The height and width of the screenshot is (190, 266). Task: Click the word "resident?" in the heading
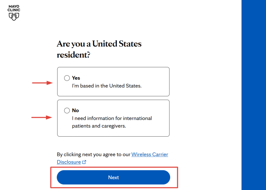[74, 55]
